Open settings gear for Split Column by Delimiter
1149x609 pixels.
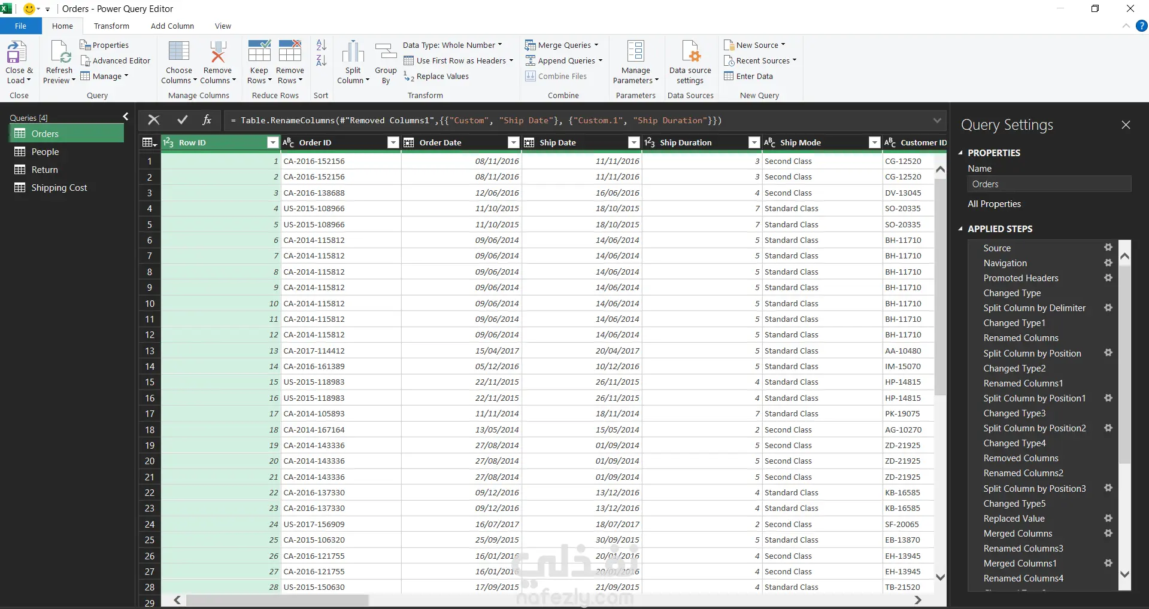1108,307
